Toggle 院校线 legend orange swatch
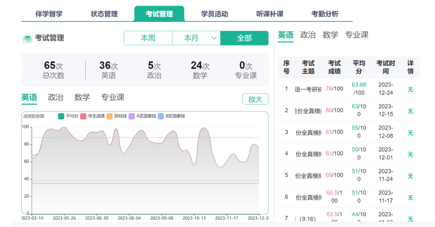 coord(110,116)
